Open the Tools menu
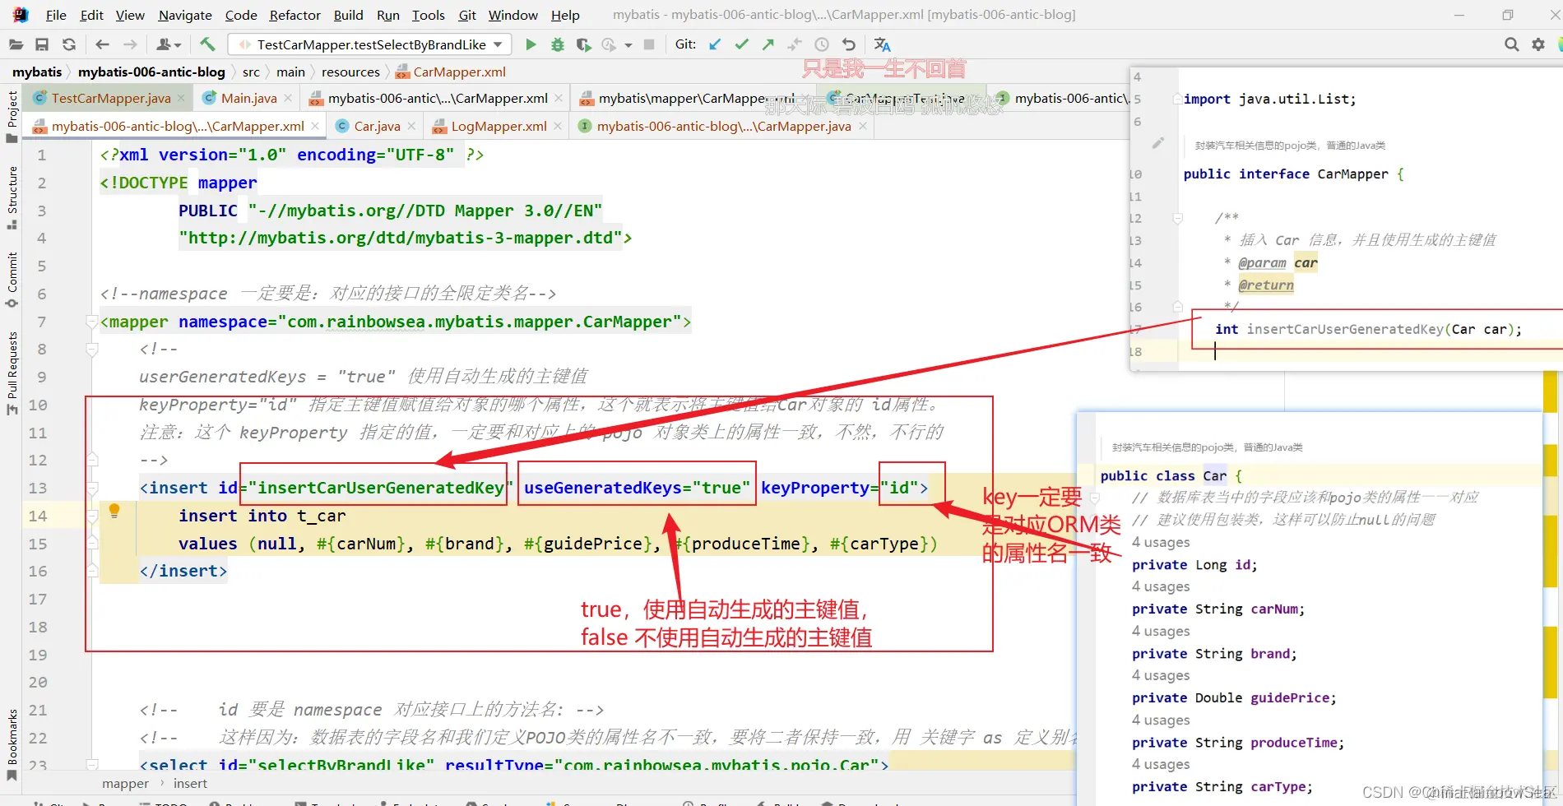This screenshot has height=806, width=1563. pos(428,15)
